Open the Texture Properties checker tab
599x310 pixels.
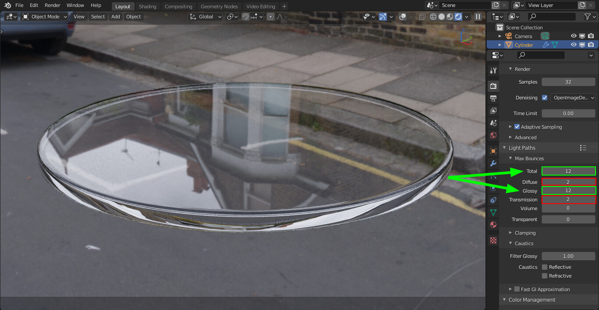[x=493, y=240]
